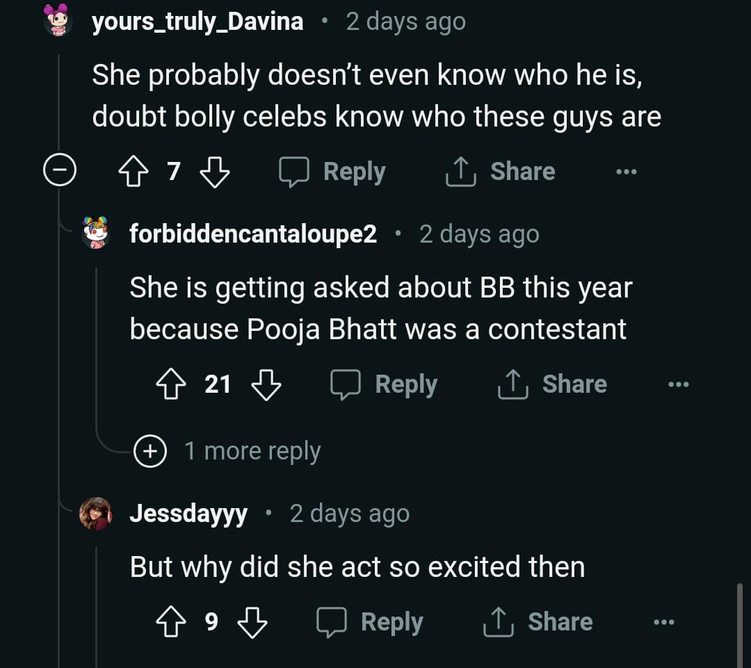The height and width of the screenshot is (668, 751).
Task: Collapse yours_truly_Davina's comment thread
Action: pyautogui.click(x=59, y=172)
